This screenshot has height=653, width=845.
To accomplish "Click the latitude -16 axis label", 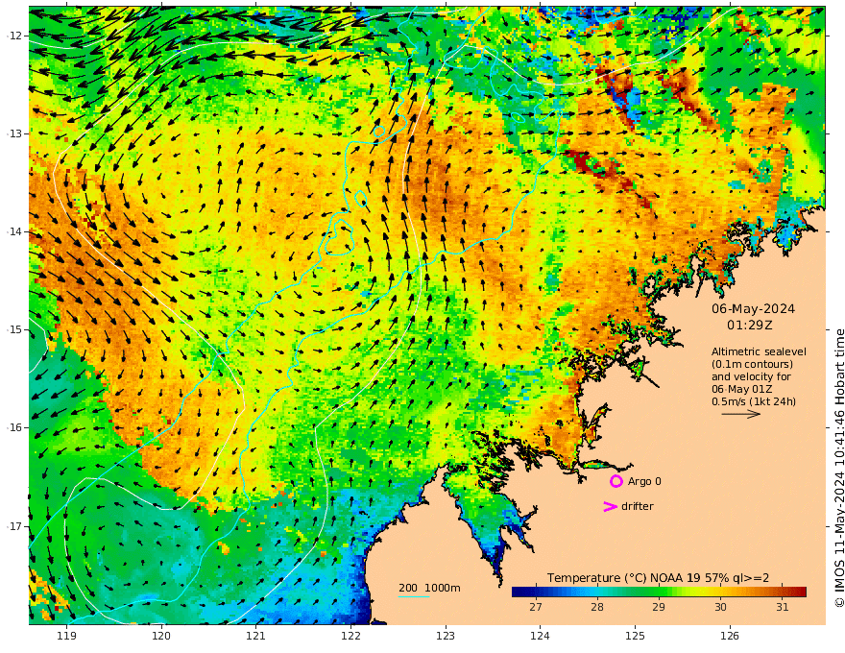I will tap(15, 427).
